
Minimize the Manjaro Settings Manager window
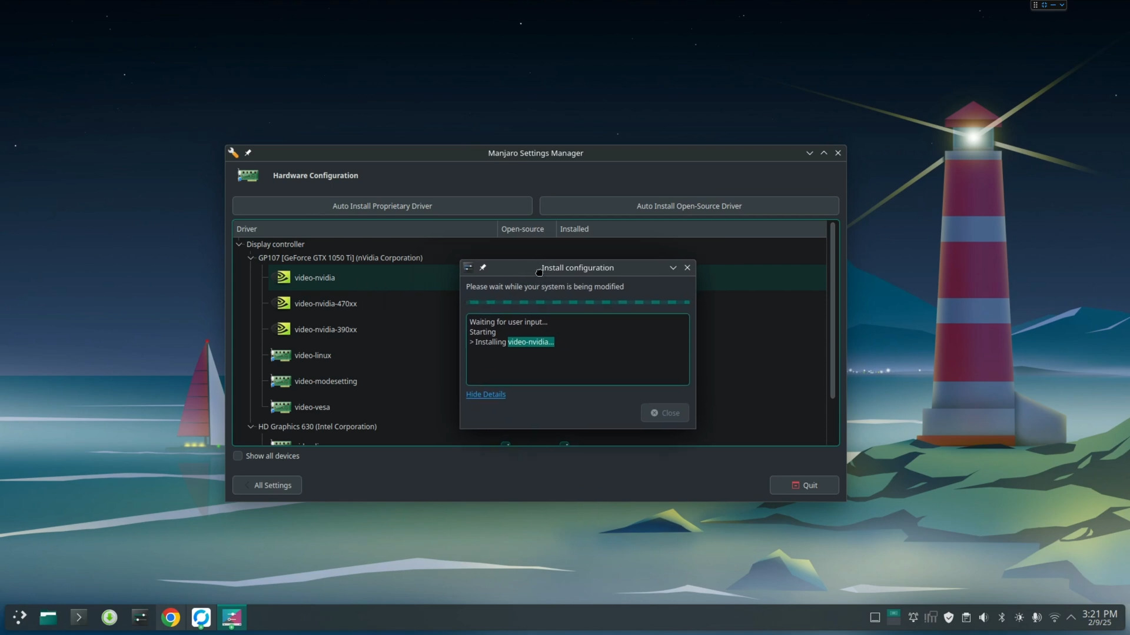point(810,153)
